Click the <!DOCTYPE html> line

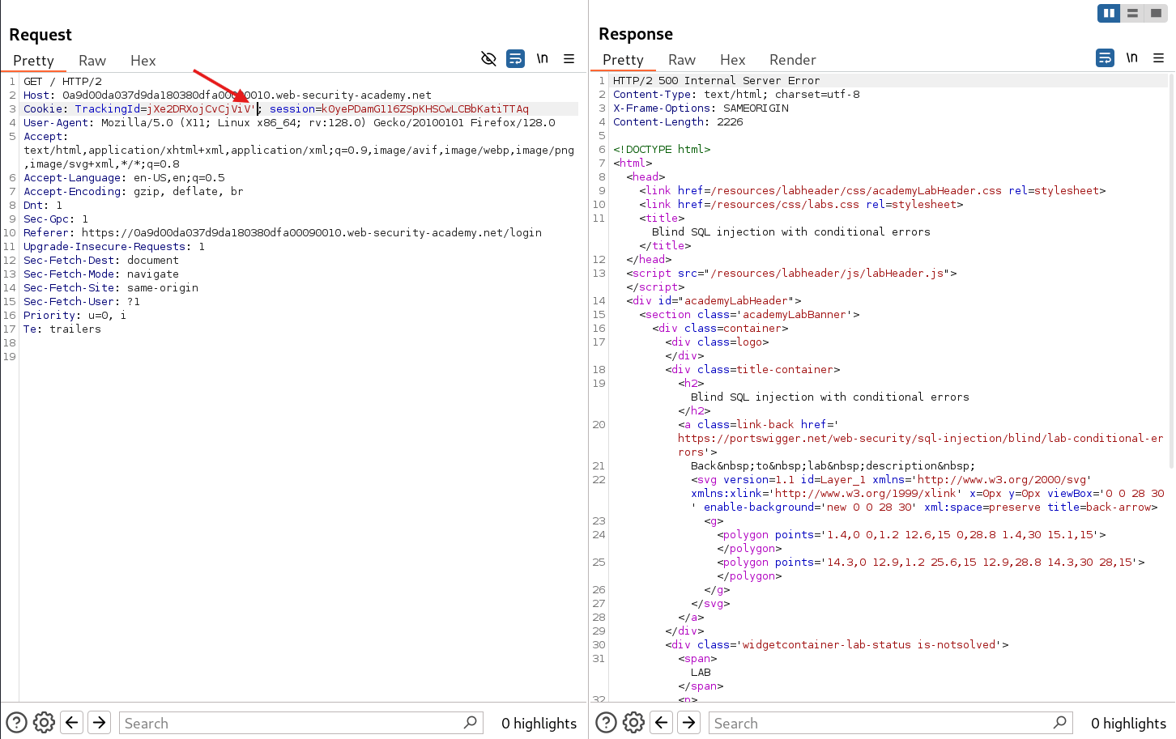tap(662, 150)
